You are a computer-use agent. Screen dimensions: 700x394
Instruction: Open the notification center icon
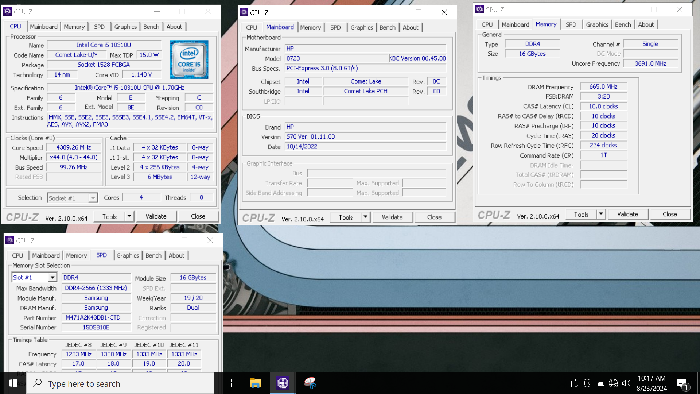tap(683, 383)
